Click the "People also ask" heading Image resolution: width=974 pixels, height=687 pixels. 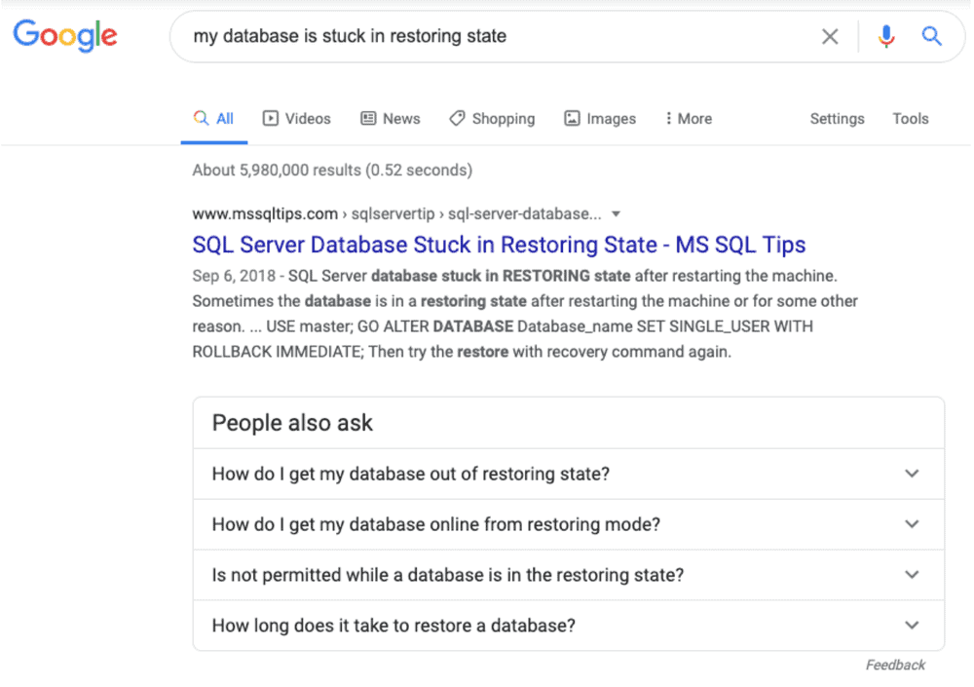(292, 423)
